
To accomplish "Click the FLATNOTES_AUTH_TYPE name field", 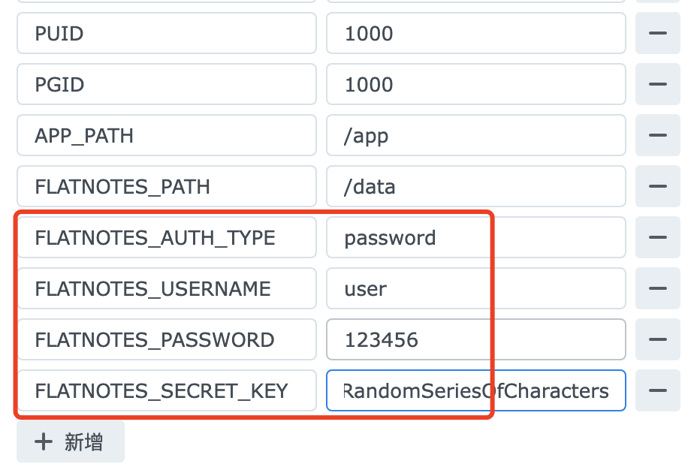I will pyautogui.click(x=166, y=237).
